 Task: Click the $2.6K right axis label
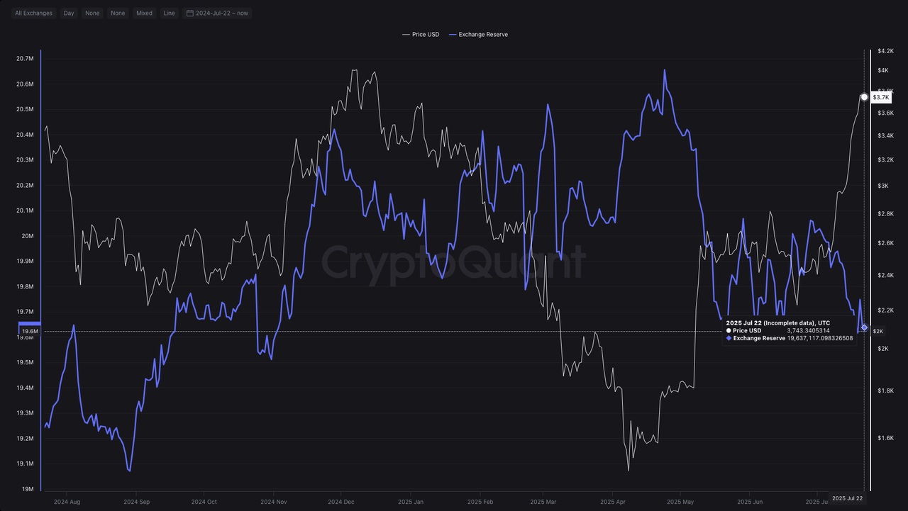[886, 243]
